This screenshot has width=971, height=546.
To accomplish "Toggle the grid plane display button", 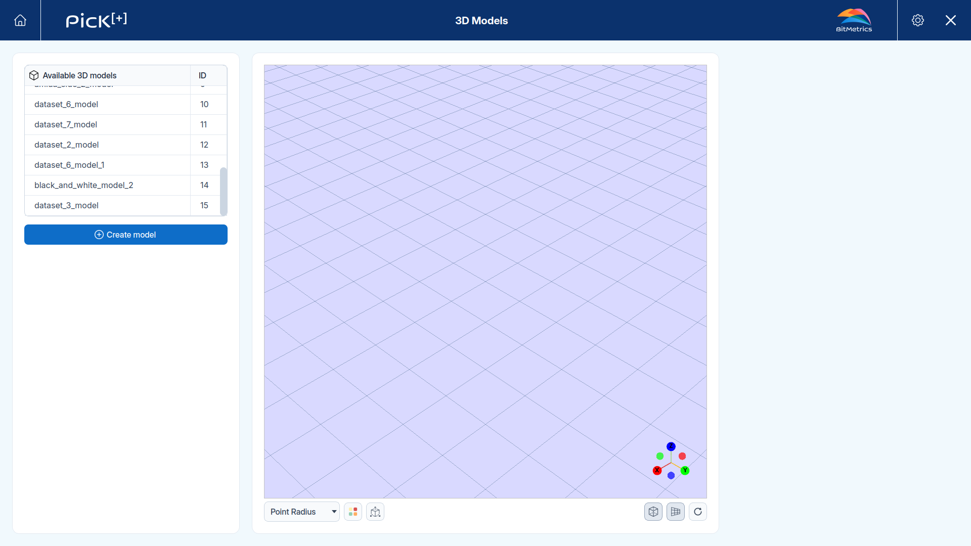I will coord(676,512).
